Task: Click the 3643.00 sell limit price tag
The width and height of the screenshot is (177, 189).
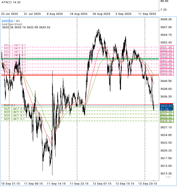Action: click(167, 74)
